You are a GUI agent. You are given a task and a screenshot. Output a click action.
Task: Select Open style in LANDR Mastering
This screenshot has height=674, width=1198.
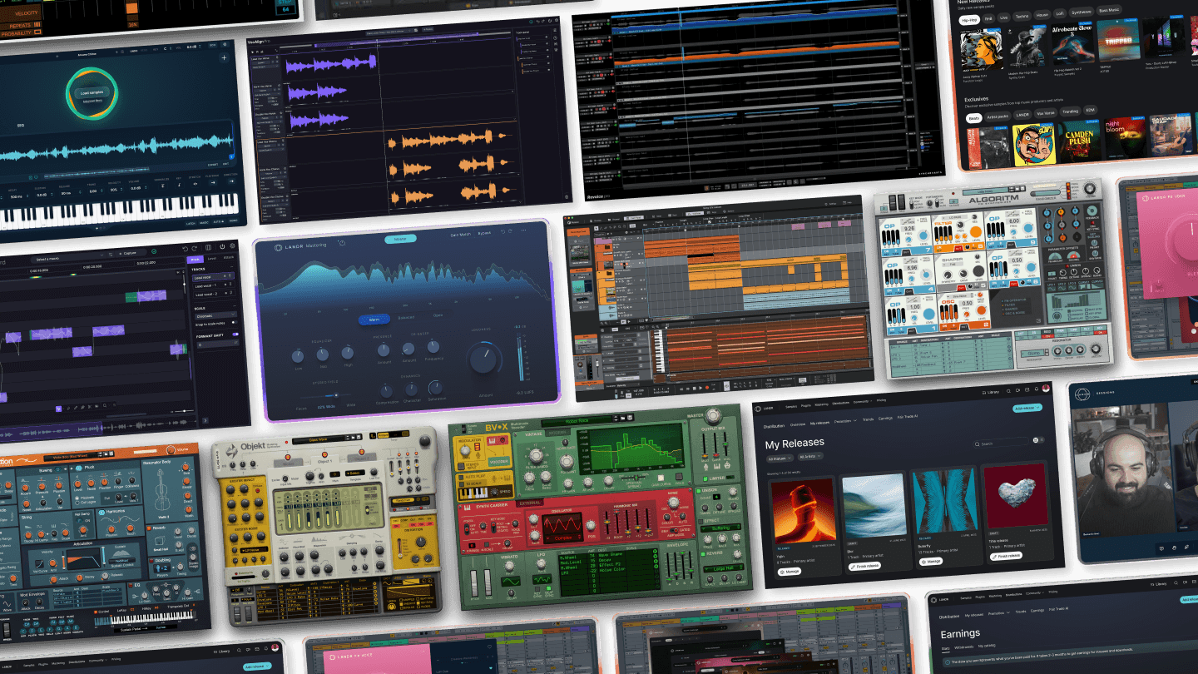coord(438,315)
